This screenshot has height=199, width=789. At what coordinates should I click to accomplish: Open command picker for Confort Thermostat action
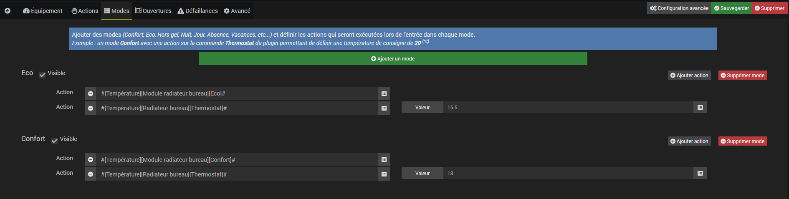pos(384,174)
